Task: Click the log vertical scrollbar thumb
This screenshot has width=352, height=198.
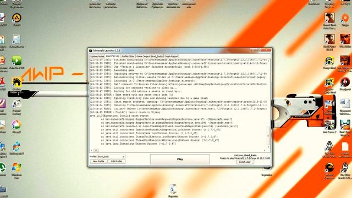Action: (268, 136)
